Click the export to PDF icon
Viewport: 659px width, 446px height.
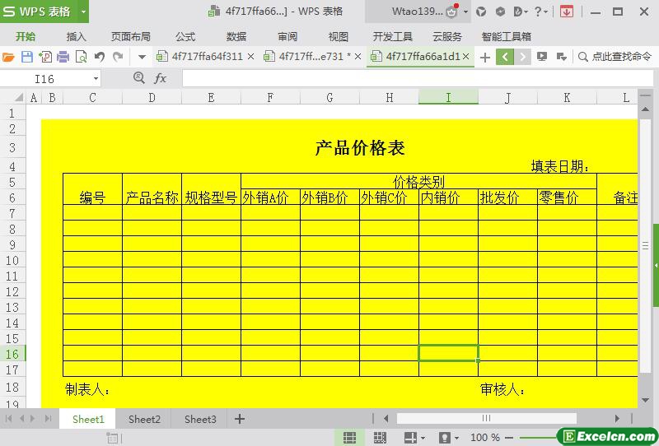[x=45, y=57]
